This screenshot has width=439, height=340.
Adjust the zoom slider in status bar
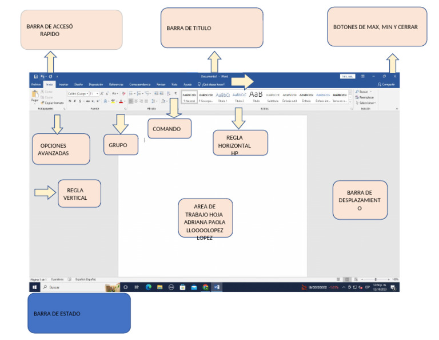pyautogui.click(x=376, y=279)
